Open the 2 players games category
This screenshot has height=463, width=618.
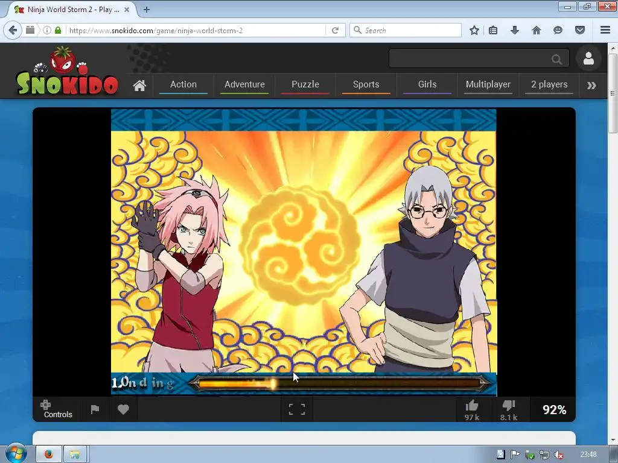tap(549, 84)
